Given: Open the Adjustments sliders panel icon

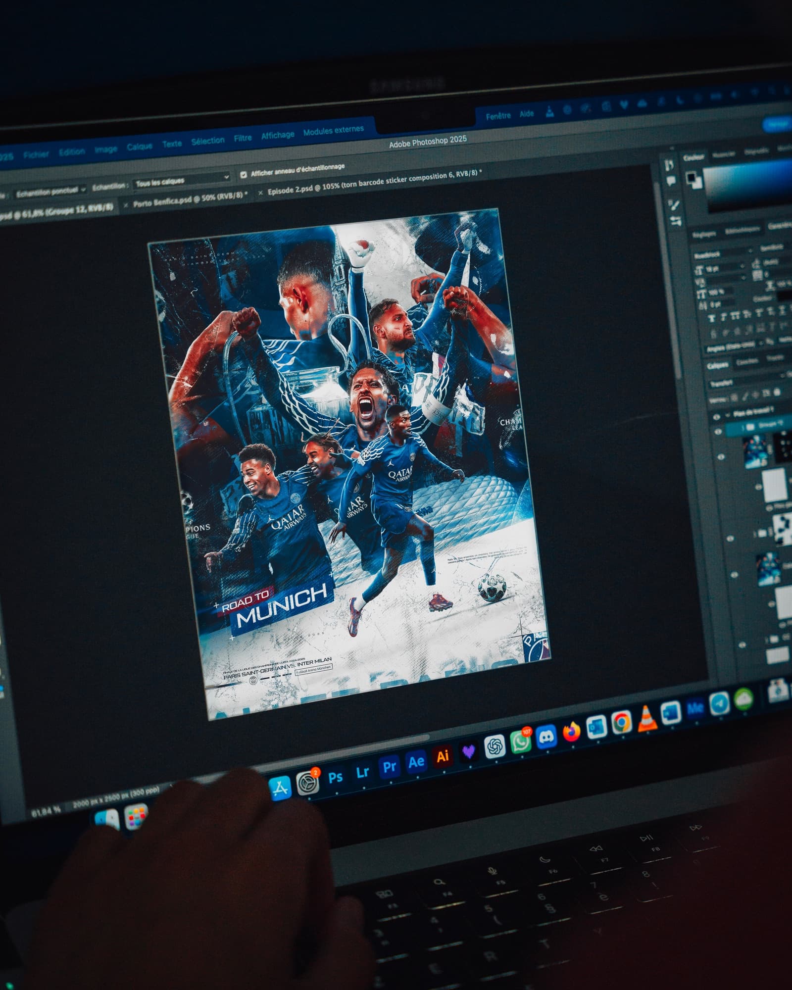Looking at the screenshot, I should tap(676, 221).
